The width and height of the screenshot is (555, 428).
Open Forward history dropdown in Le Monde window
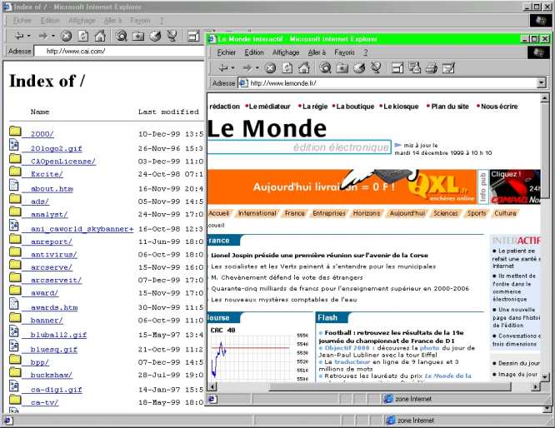coord(257,67)
